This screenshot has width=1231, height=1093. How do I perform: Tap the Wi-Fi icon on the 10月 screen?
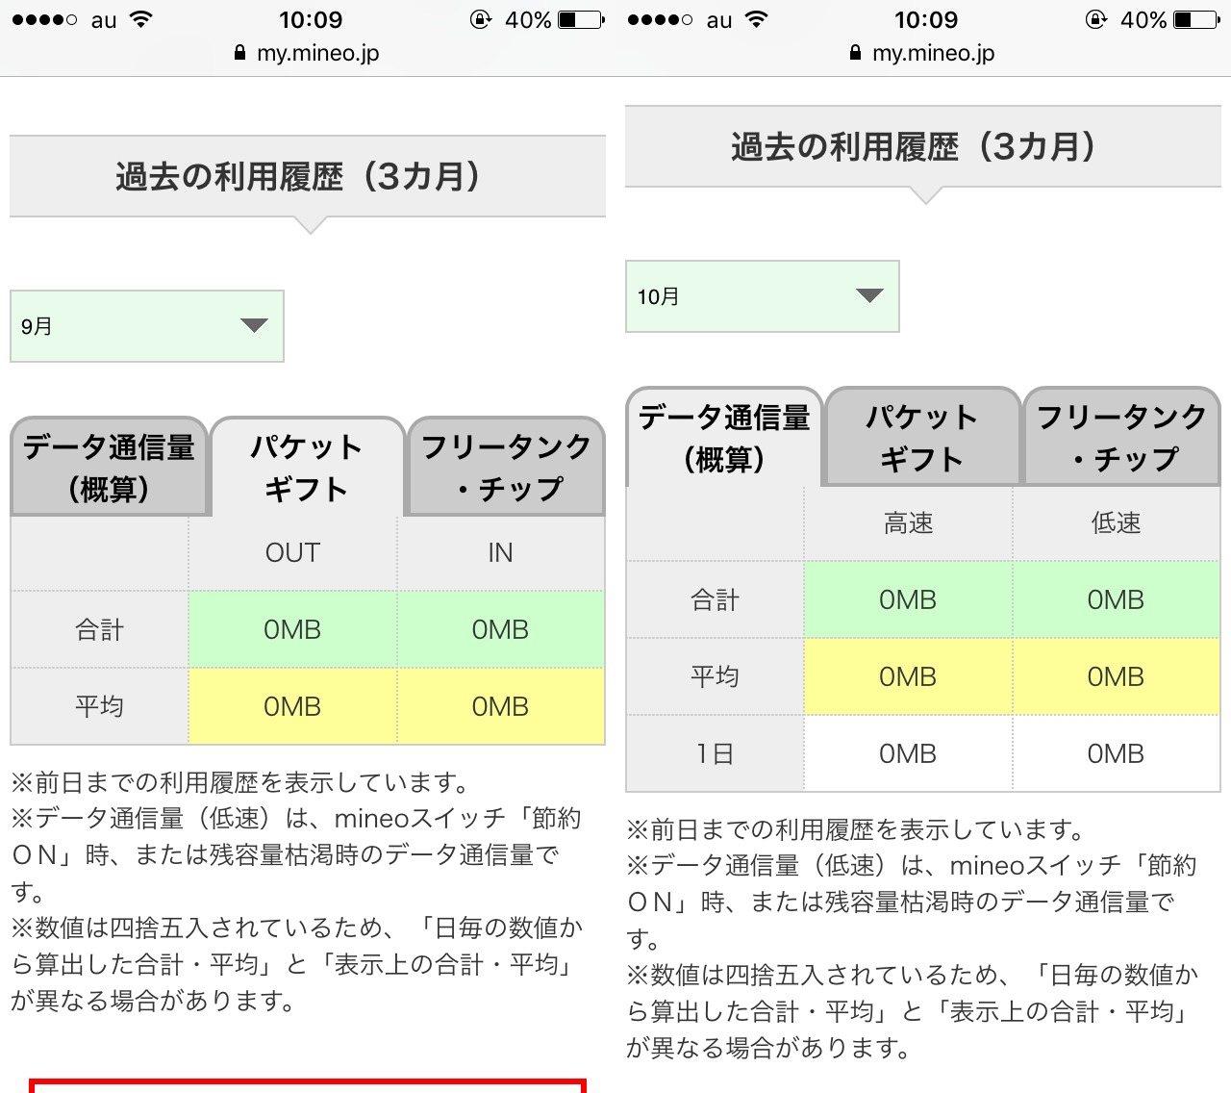756,19
